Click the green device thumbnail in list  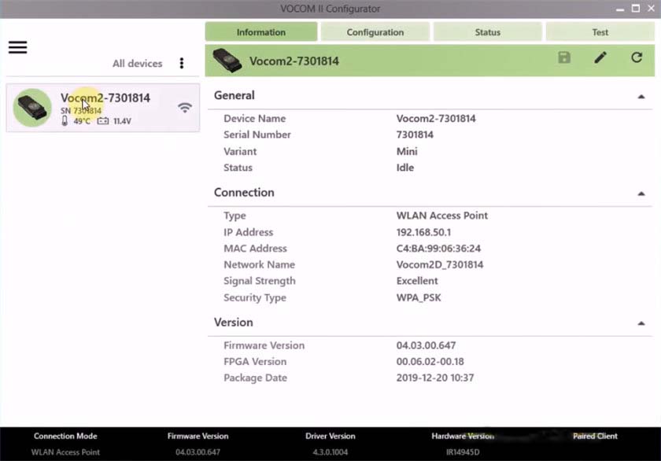click(32, 108)
